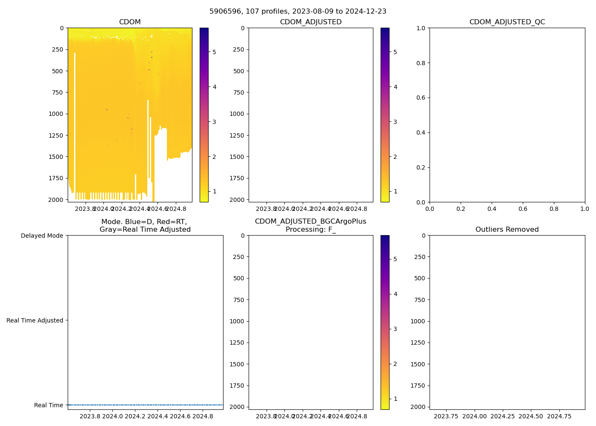Click the Mode legend title with Blue=D, Red=RT

point(145,226)
